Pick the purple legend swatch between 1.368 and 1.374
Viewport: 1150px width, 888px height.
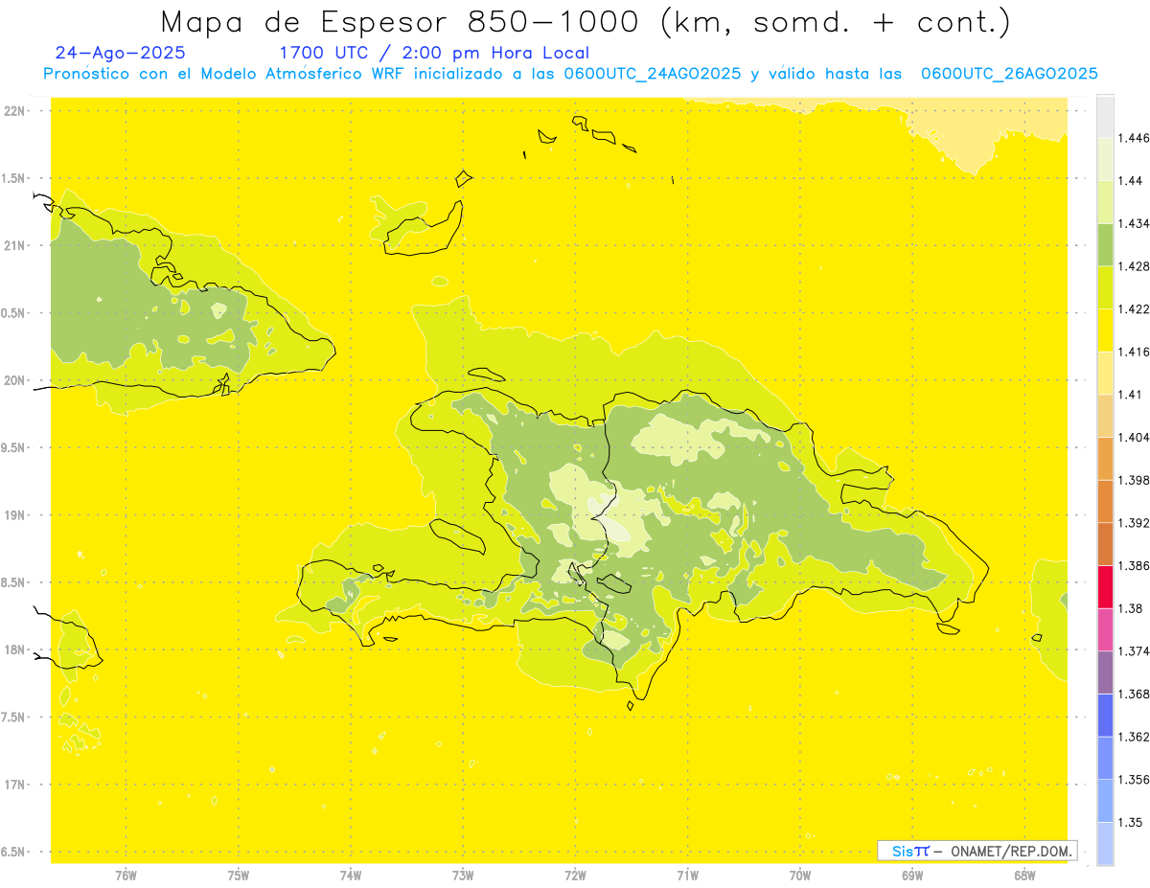pos(1105,672)
